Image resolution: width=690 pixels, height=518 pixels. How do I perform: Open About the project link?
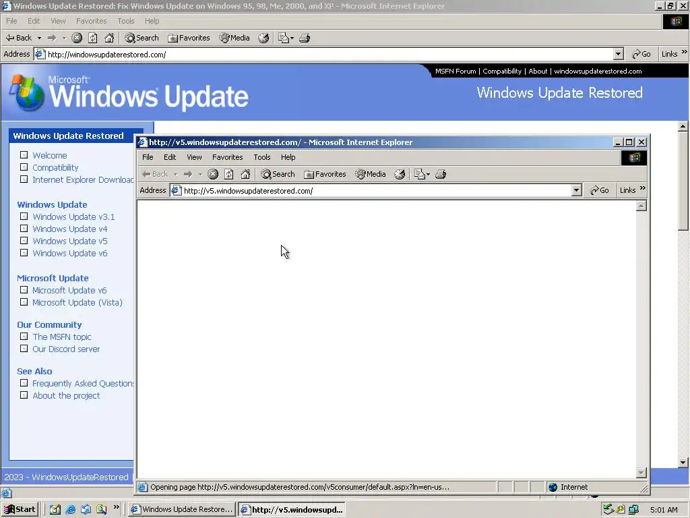click(x=66, y=395)
